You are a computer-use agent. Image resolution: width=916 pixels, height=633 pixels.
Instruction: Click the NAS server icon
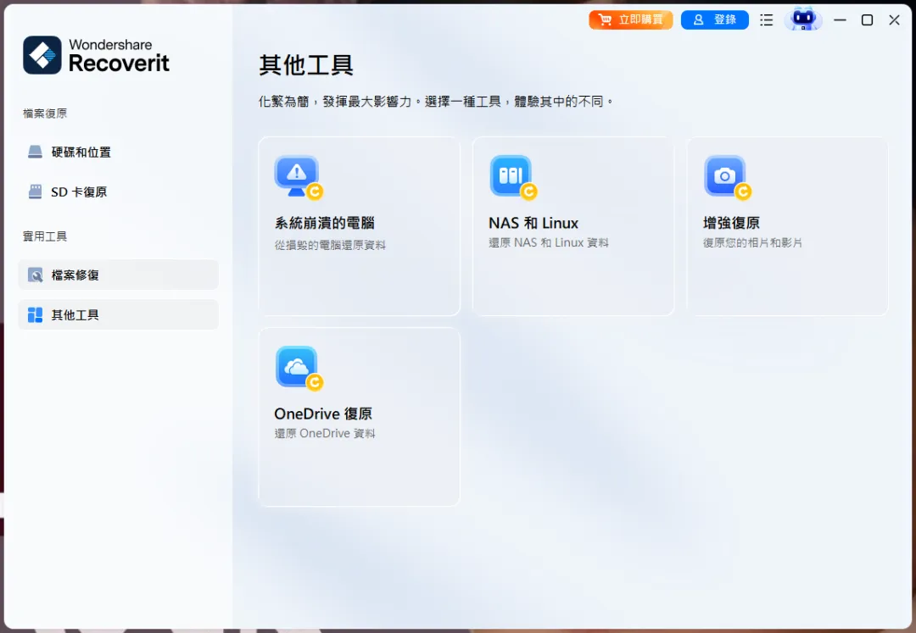coord(512,176)
